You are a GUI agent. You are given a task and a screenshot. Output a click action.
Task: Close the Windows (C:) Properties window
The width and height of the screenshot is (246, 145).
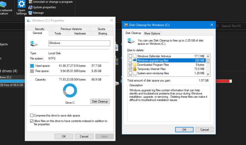pyautogui.click(x=111, y=20)
